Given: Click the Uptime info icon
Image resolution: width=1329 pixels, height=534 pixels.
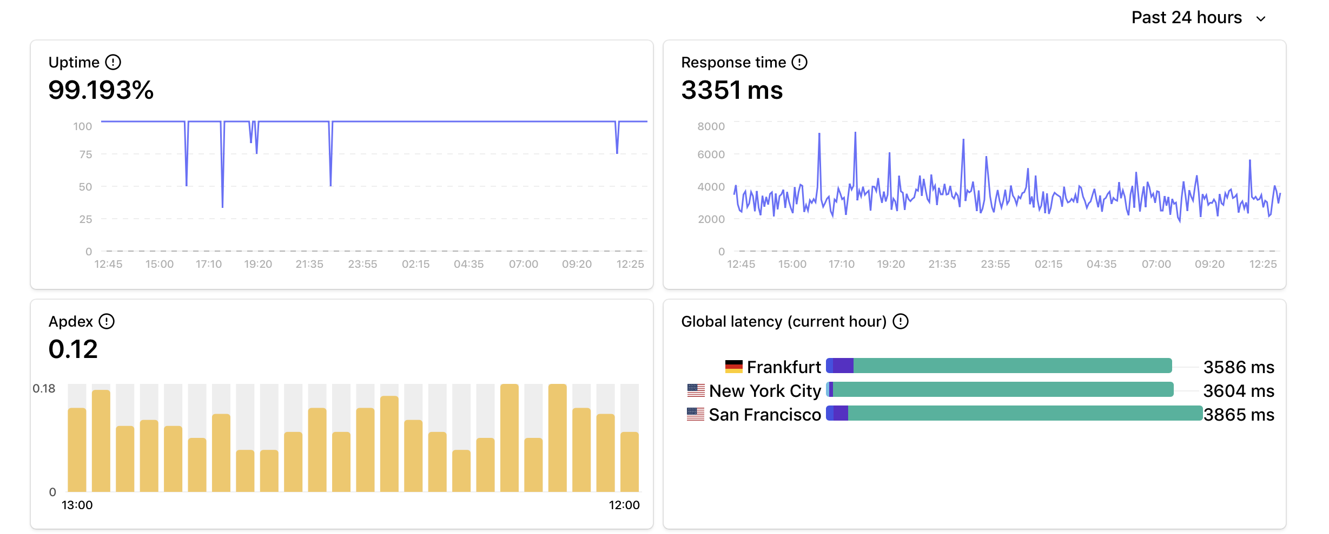Looking at the screenshot, I should click(x=113, y=63).
